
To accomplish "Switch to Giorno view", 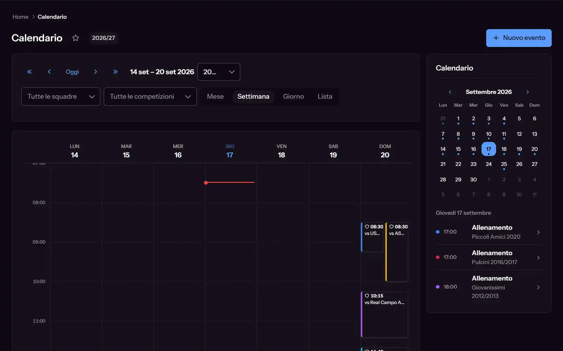I will [293, 97].
